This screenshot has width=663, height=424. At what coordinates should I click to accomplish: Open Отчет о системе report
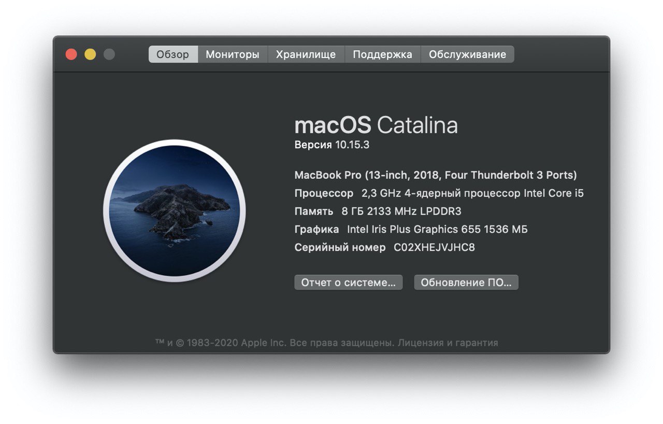(349, 282)
